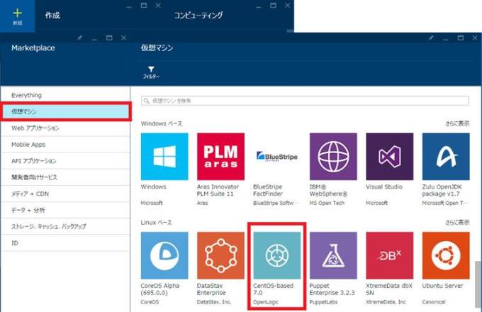This screenshot has width=482, height=312.
Task: Open Mobile Apps category
Action: (x=65, y=145)
